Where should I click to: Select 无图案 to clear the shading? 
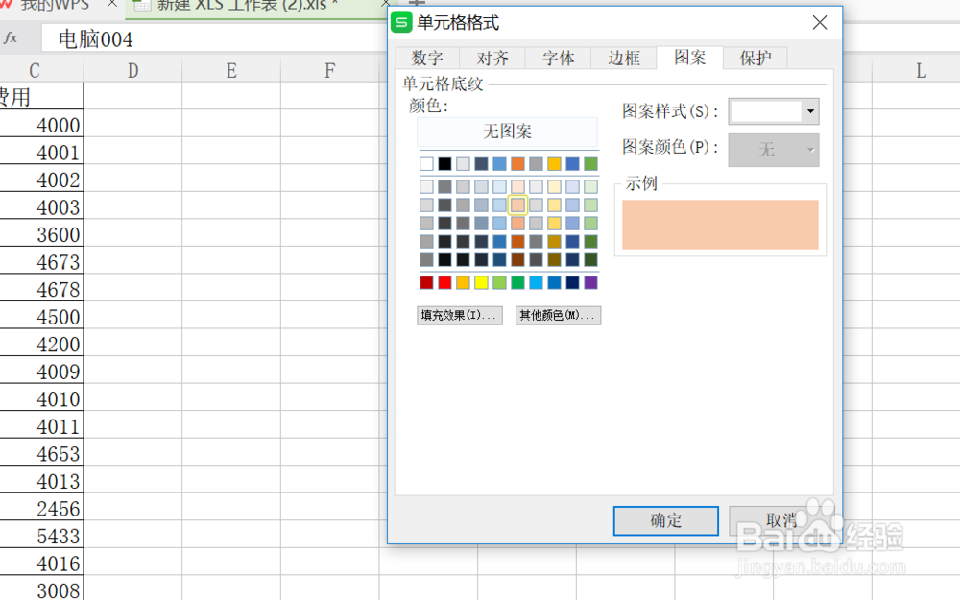(507, 132)
